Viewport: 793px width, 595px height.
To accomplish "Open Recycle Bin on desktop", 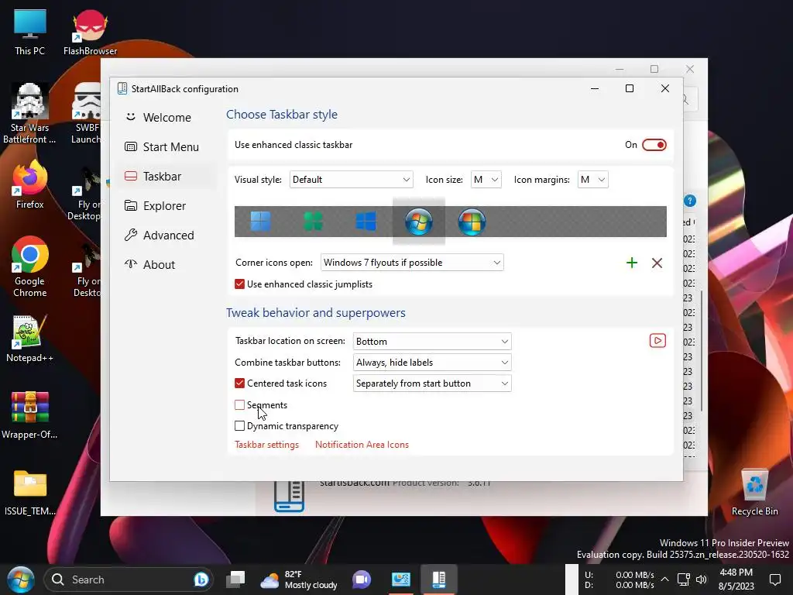I will pos(754,492).
